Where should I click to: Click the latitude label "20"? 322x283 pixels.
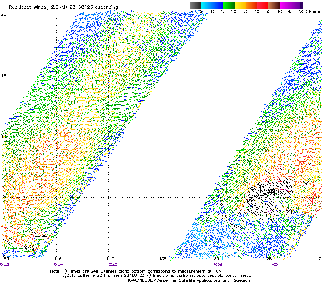click(x=3, y=14)
